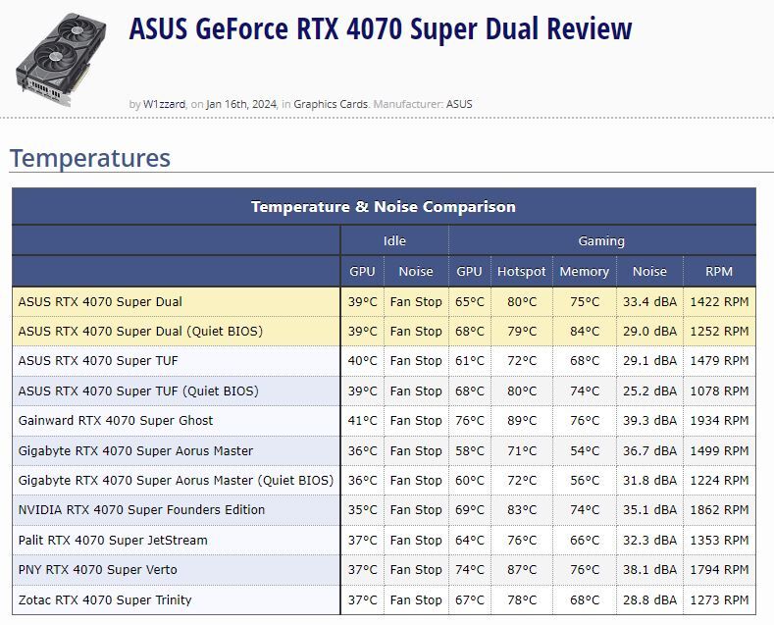Click the Idle column group header
This screenshot has width=774, height=625.
[x=394, y=241]
